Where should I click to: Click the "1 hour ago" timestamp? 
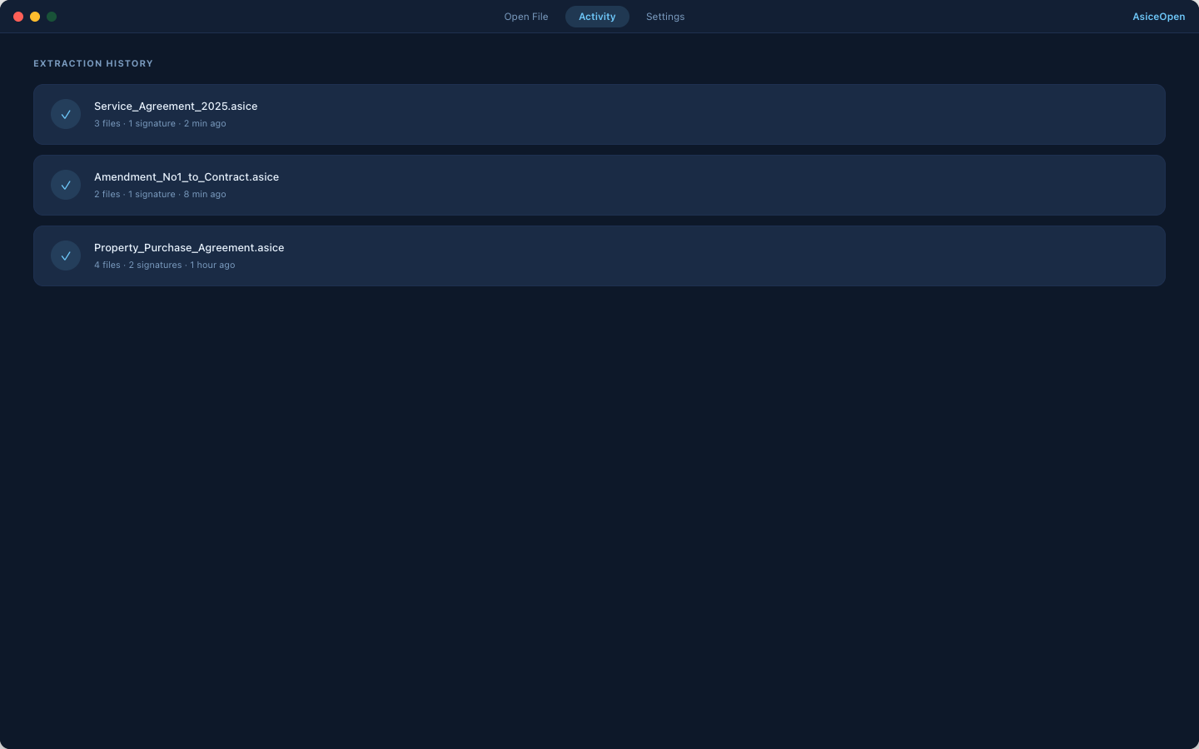[212, 265]
